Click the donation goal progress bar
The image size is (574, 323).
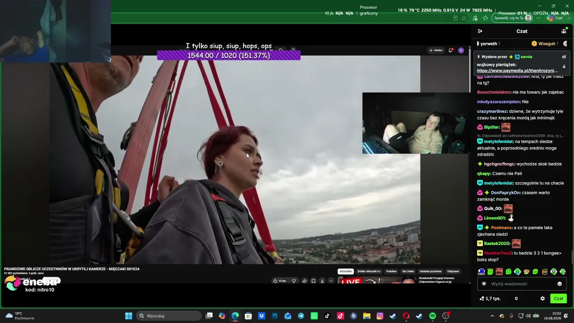tap(229, 55)
